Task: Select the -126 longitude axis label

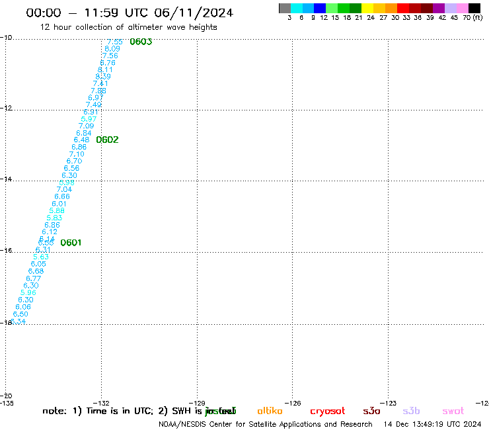Action: (293, 403)
